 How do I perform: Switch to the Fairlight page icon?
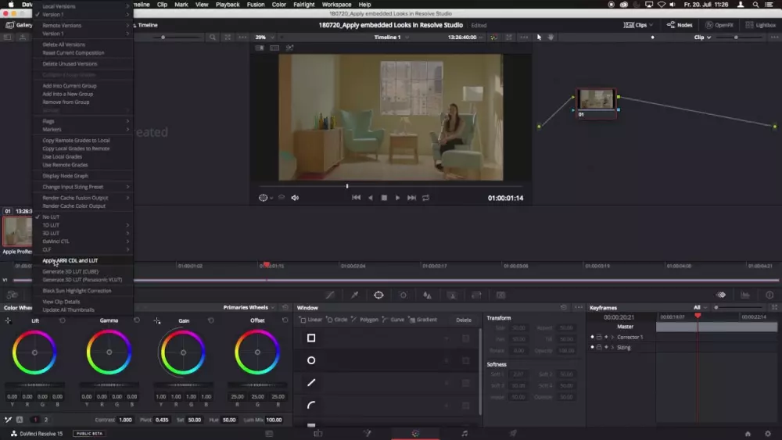(x=465, y=433)
